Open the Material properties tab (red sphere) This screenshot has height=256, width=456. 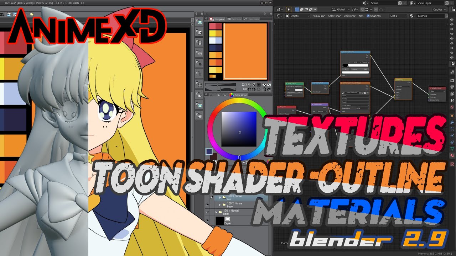point(452,155)
